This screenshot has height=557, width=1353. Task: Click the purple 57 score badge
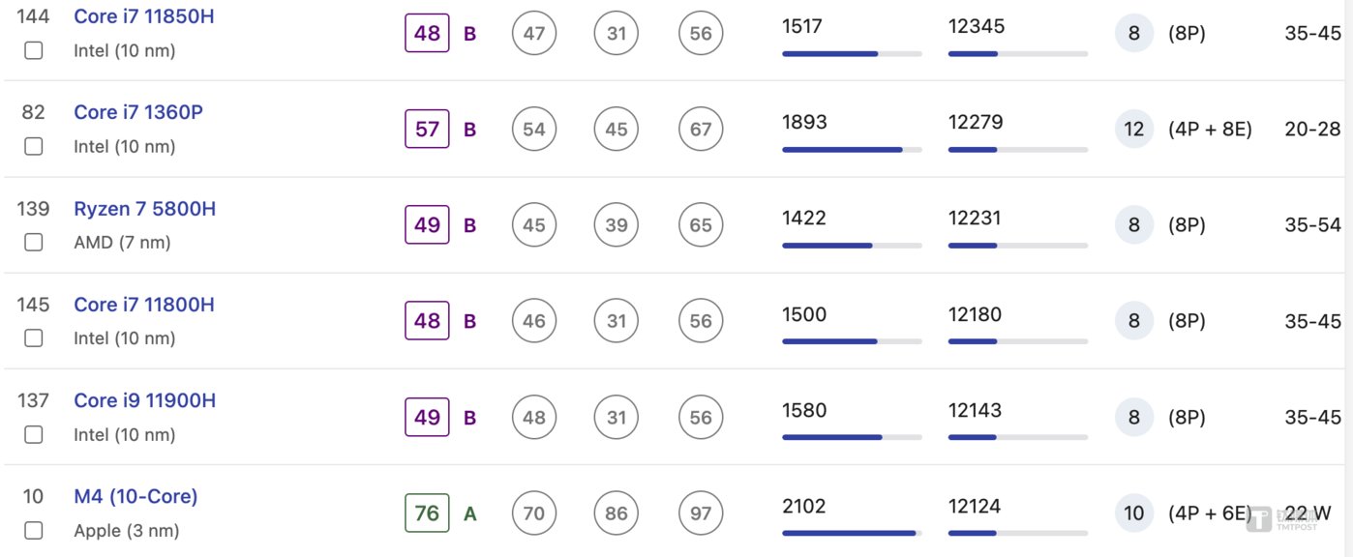point(427,130)
